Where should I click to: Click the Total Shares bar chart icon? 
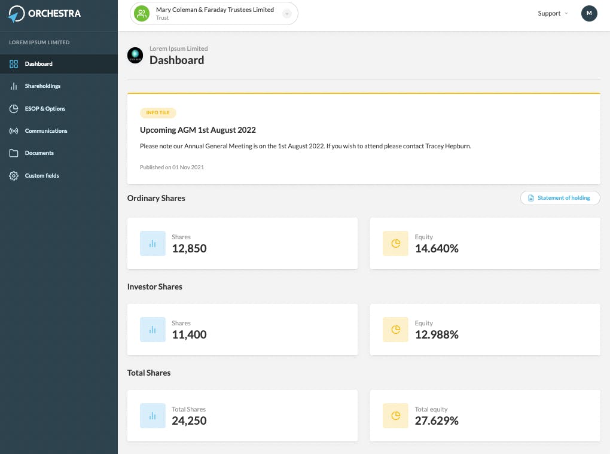(x=152, y=416)
